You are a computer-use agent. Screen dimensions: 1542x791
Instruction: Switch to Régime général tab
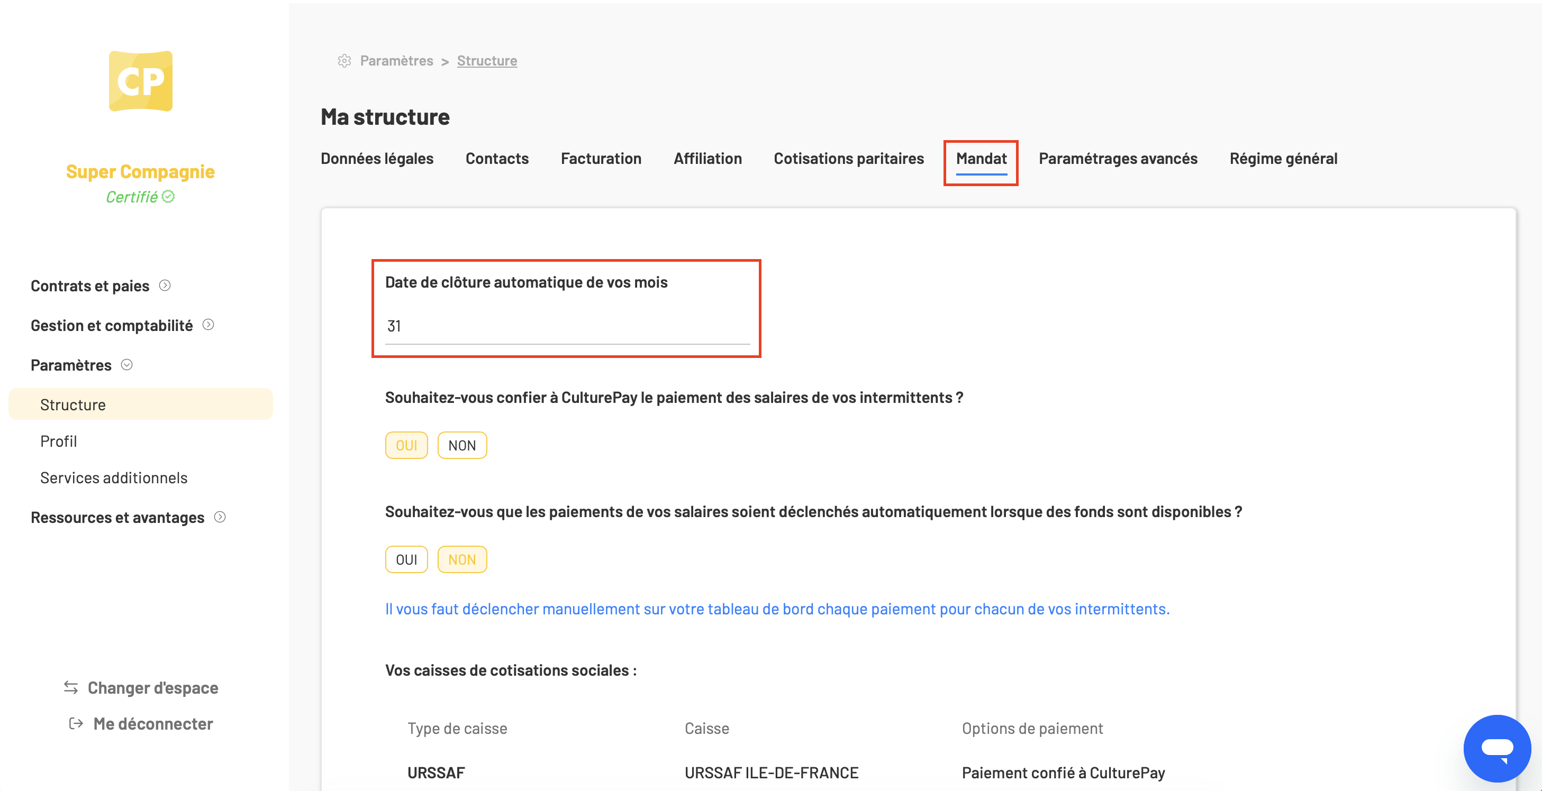(1283, 159)
